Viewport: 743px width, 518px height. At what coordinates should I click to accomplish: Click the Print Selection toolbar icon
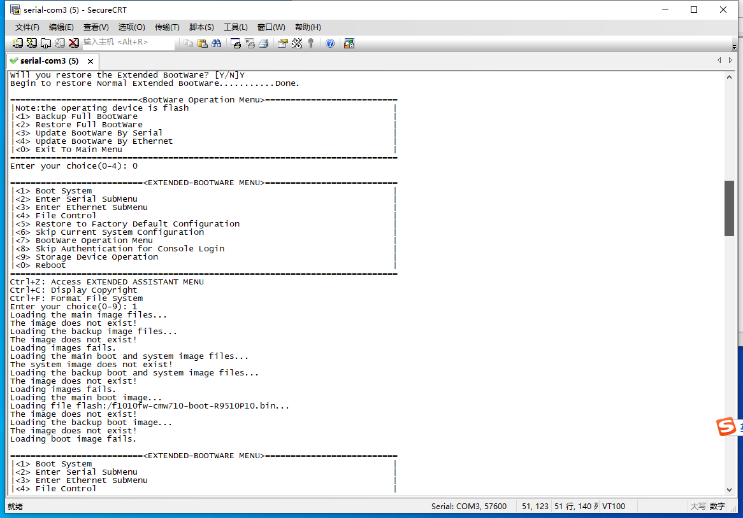pos(250,43)
